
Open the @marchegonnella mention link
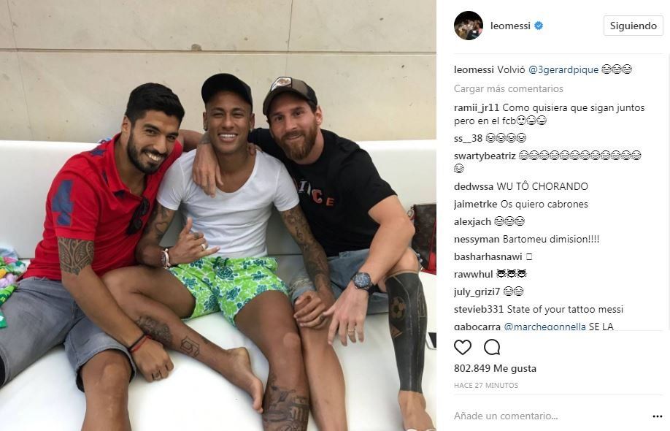coord(544,327)
